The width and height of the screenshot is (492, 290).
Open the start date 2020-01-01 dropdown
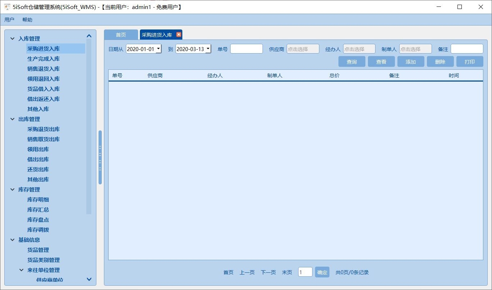pyautogui.click(x=159, y=48)
